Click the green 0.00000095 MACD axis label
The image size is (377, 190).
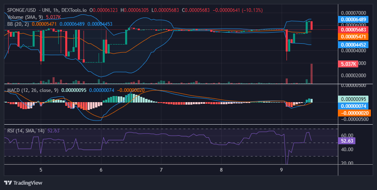[353, 99]
